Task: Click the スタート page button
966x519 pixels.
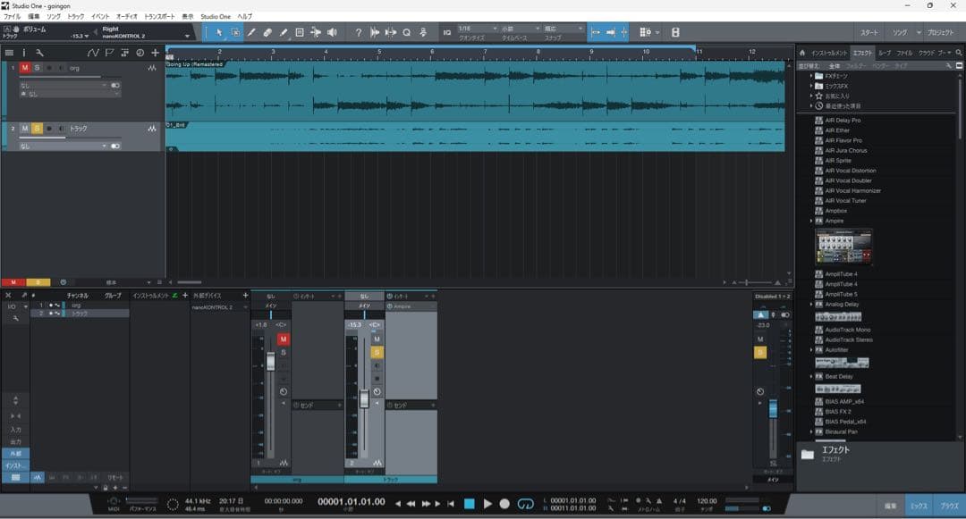Action: (x=869, y=32)
